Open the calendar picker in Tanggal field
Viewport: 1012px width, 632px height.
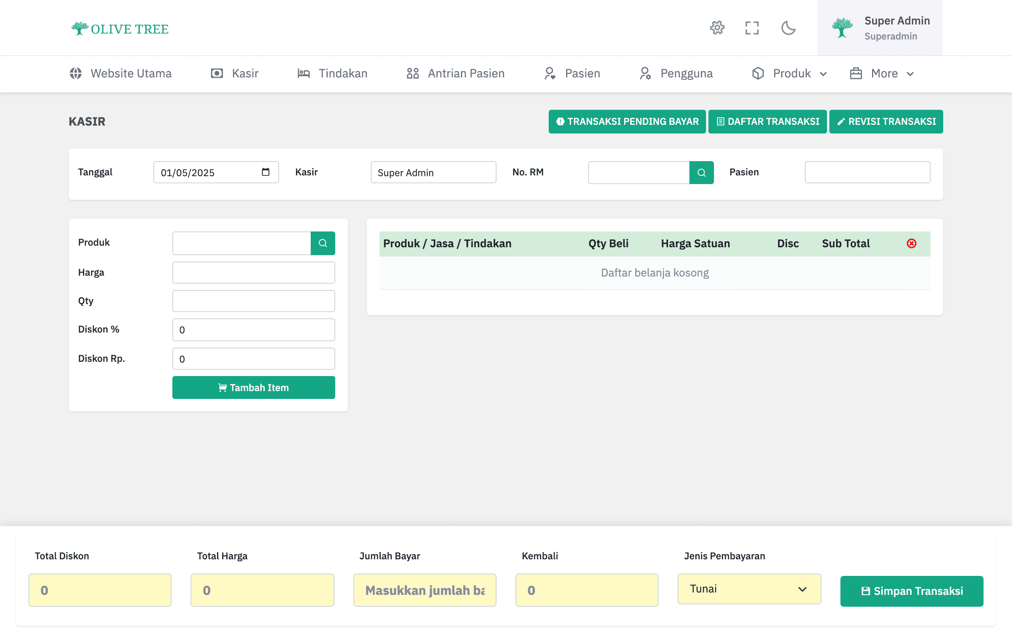266,172
